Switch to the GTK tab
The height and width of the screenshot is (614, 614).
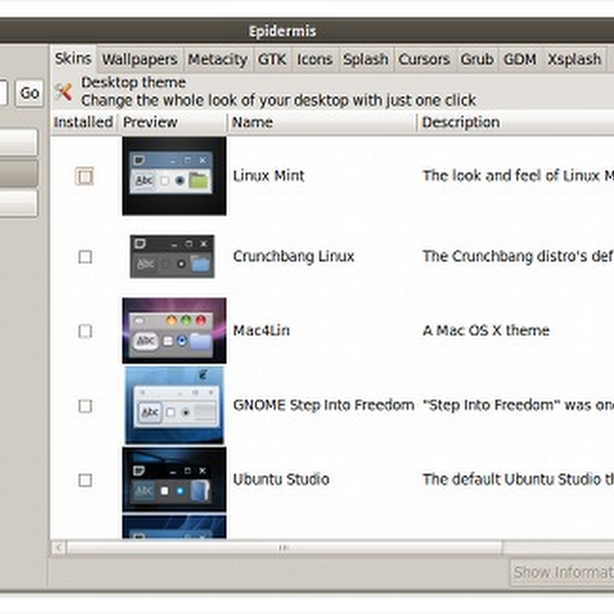tap(272, 60)
